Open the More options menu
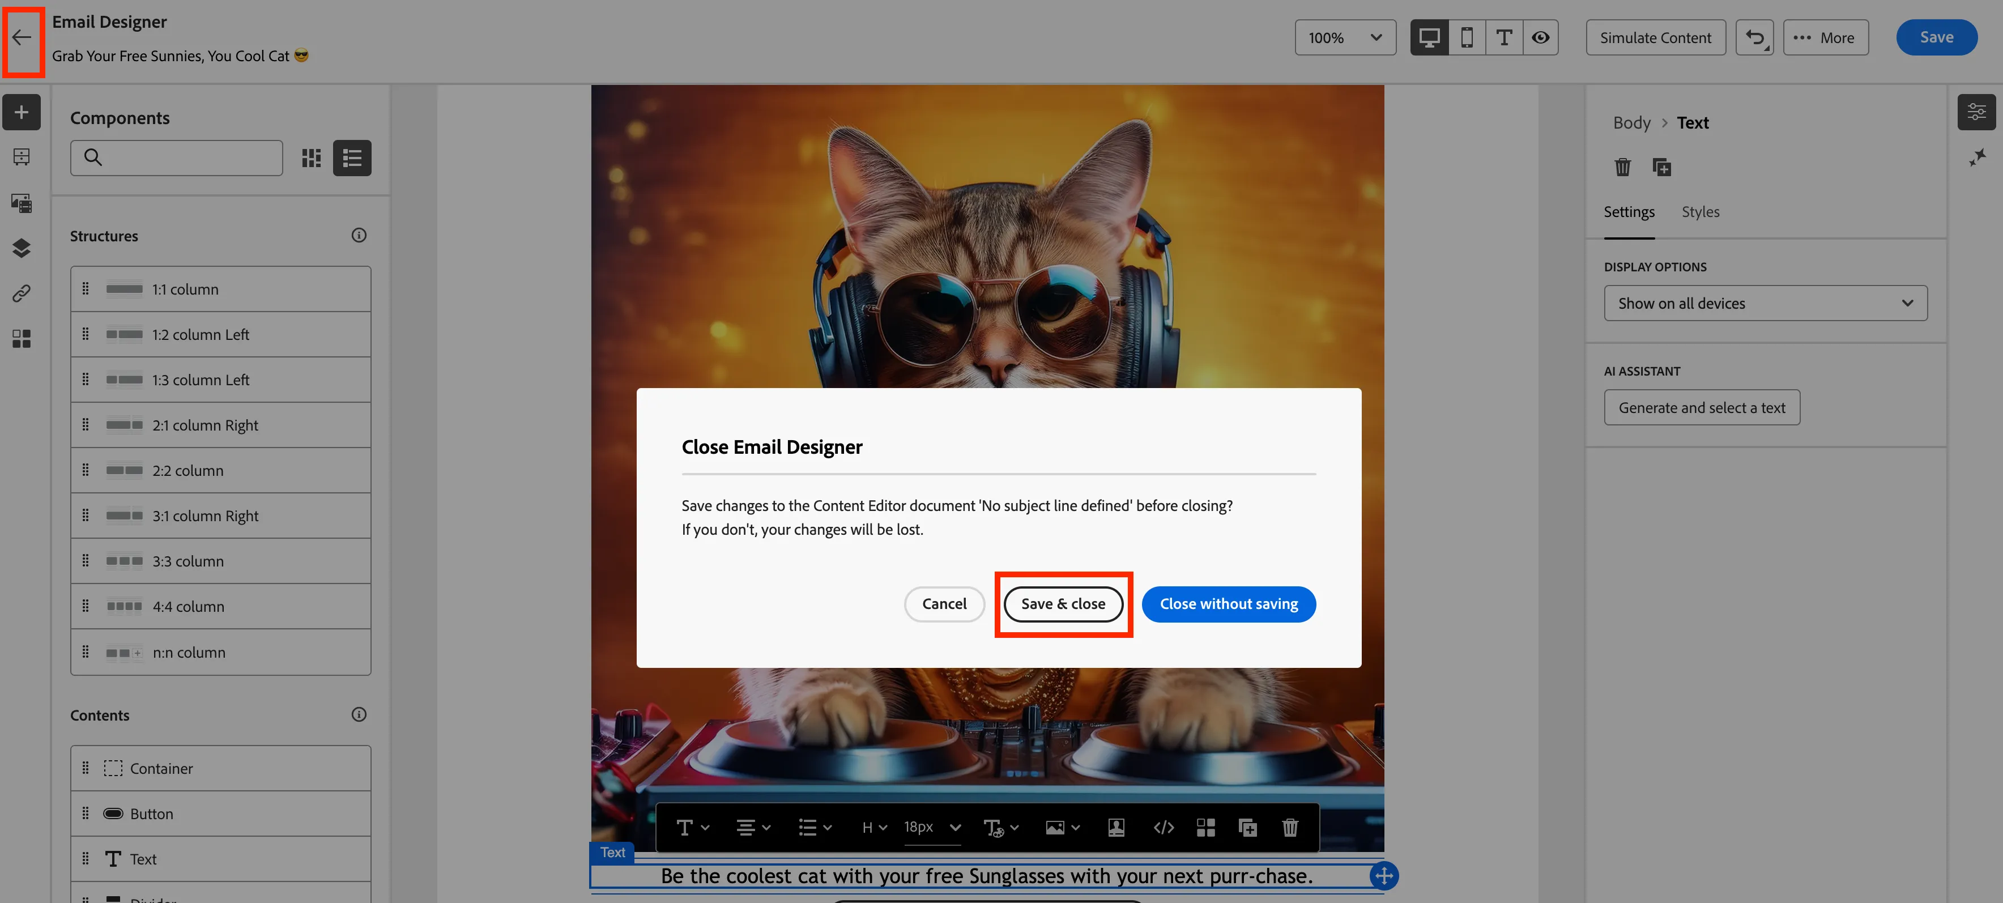2003x903 pixels. [x=1825, y=37]
